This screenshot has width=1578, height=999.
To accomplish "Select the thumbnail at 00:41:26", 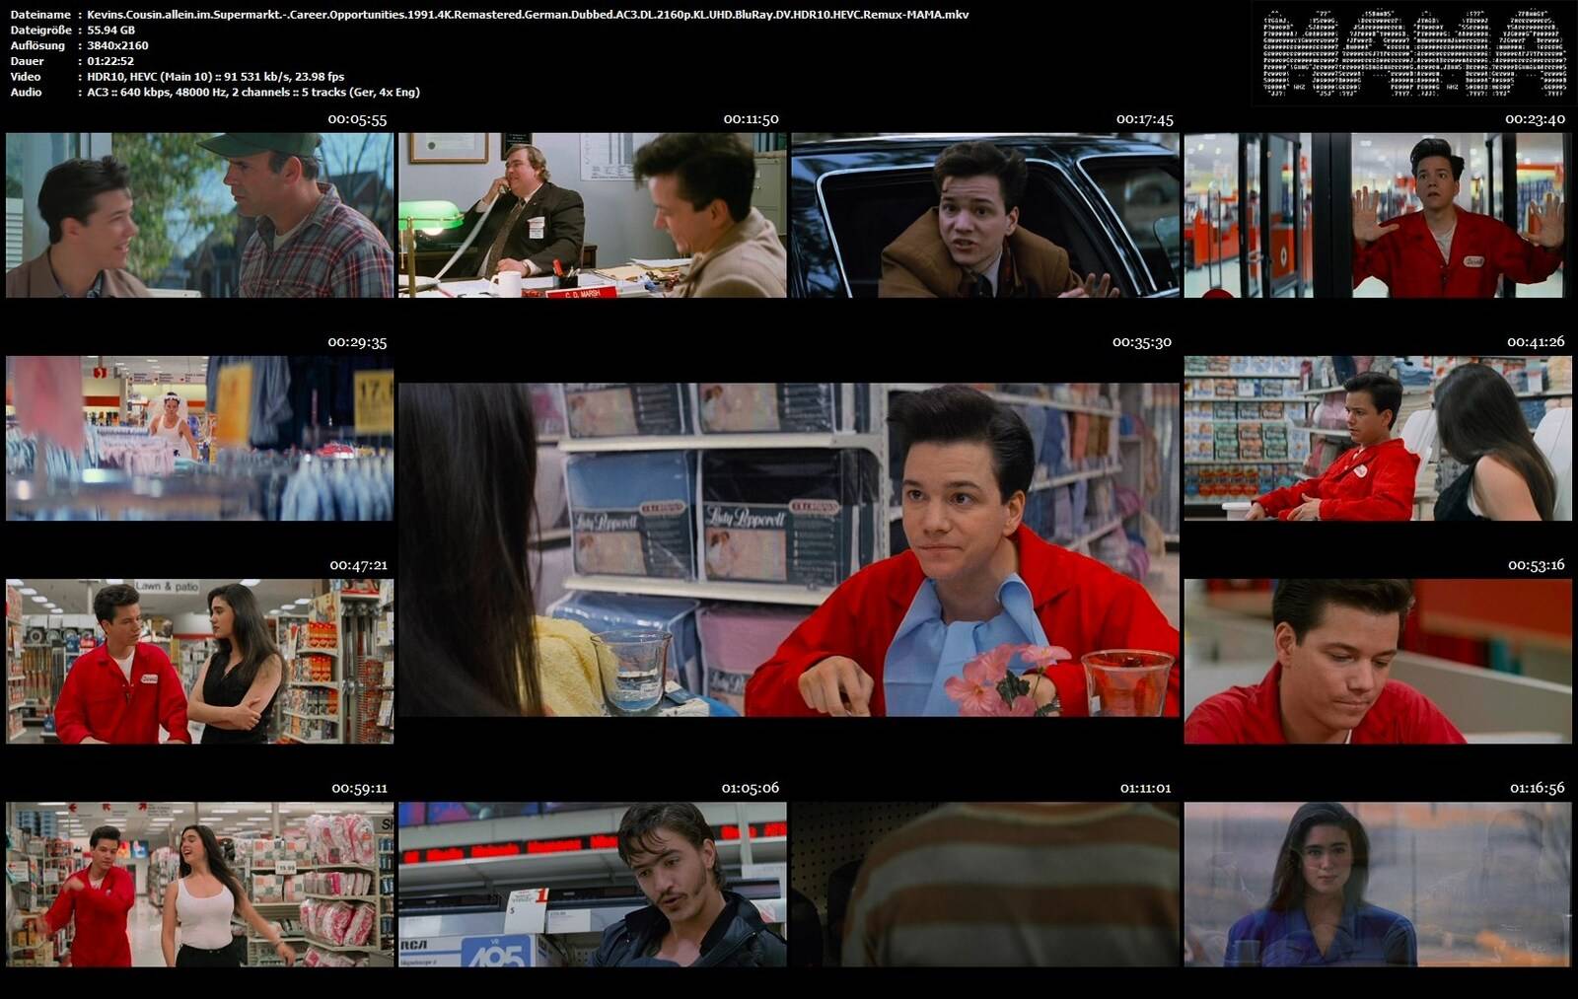I will pos(1378,438).
